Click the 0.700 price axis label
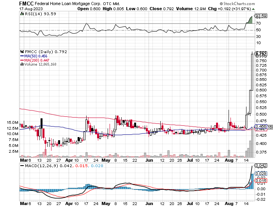 [261, 70]
